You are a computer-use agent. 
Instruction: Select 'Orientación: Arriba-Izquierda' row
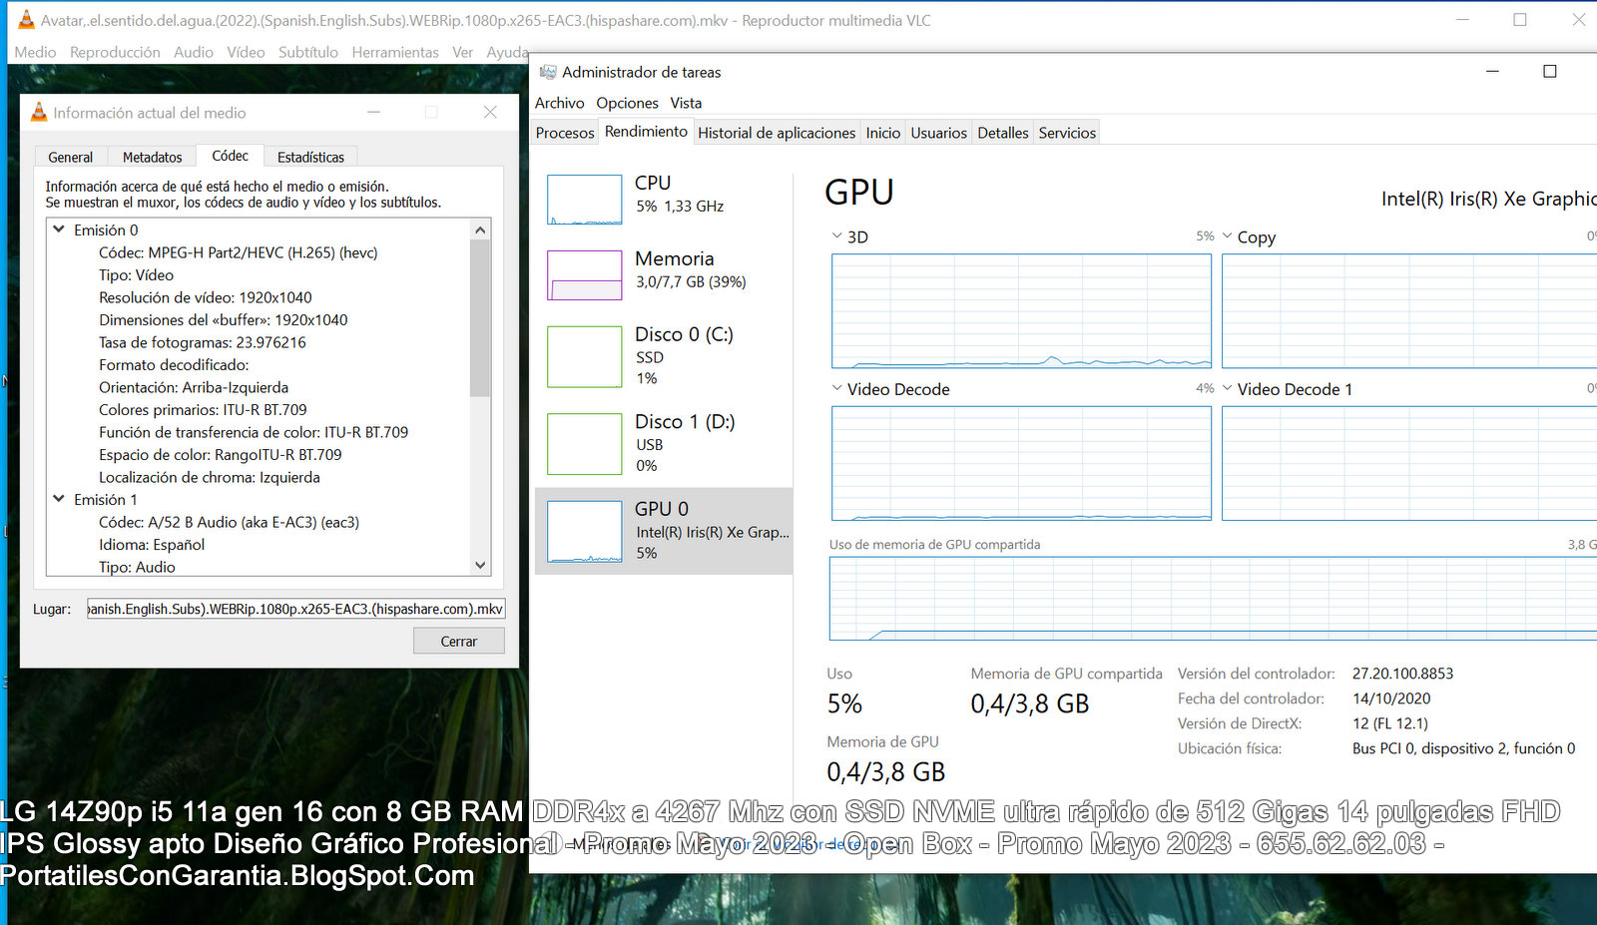coord(194,387)
